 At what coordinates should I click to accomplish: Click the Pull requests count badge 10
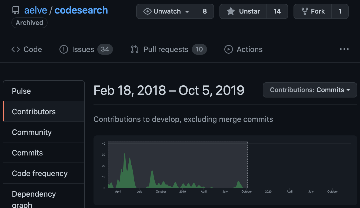pyautogui.click(x=199, y=49)
